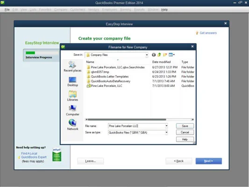Open the View Menu icon
Screen dimensions: 249x187
point(171,55)
